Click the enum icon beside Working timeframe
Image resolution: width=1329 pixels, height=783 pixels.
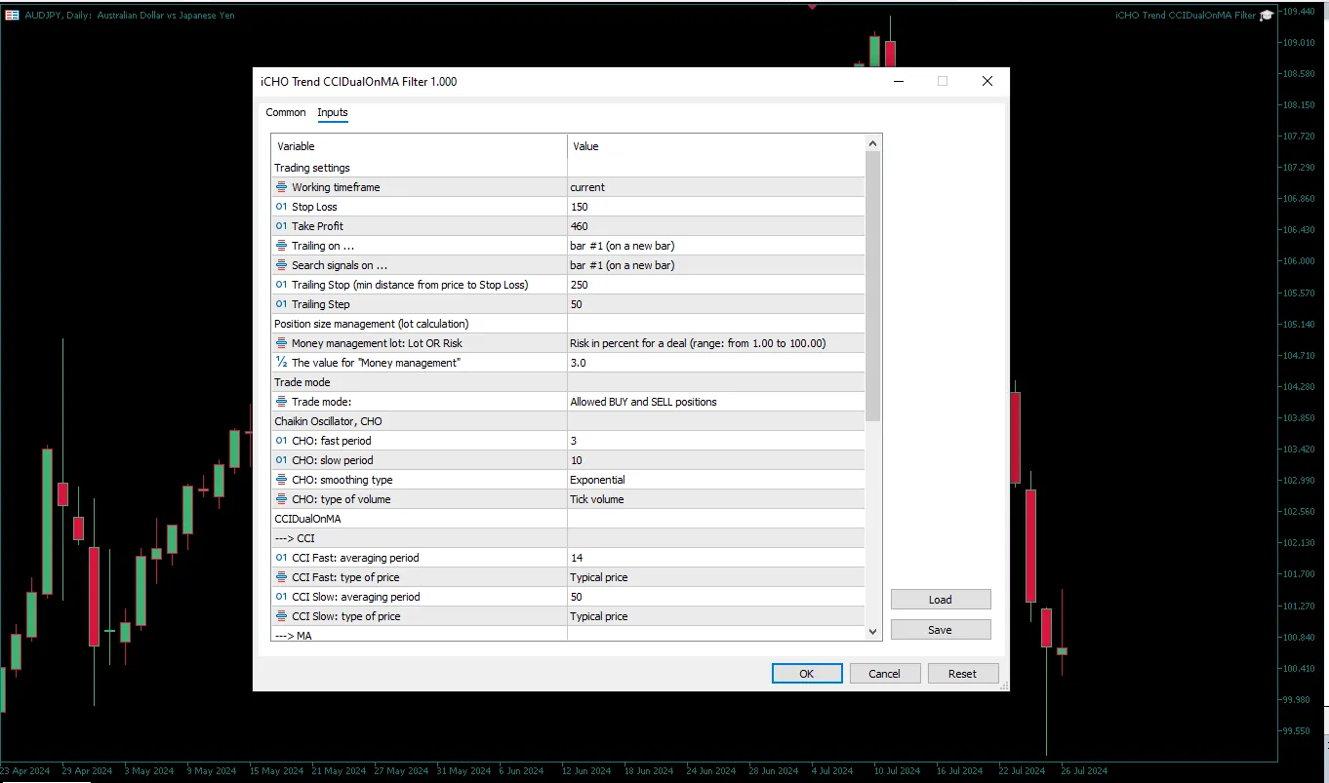point(281,187)
